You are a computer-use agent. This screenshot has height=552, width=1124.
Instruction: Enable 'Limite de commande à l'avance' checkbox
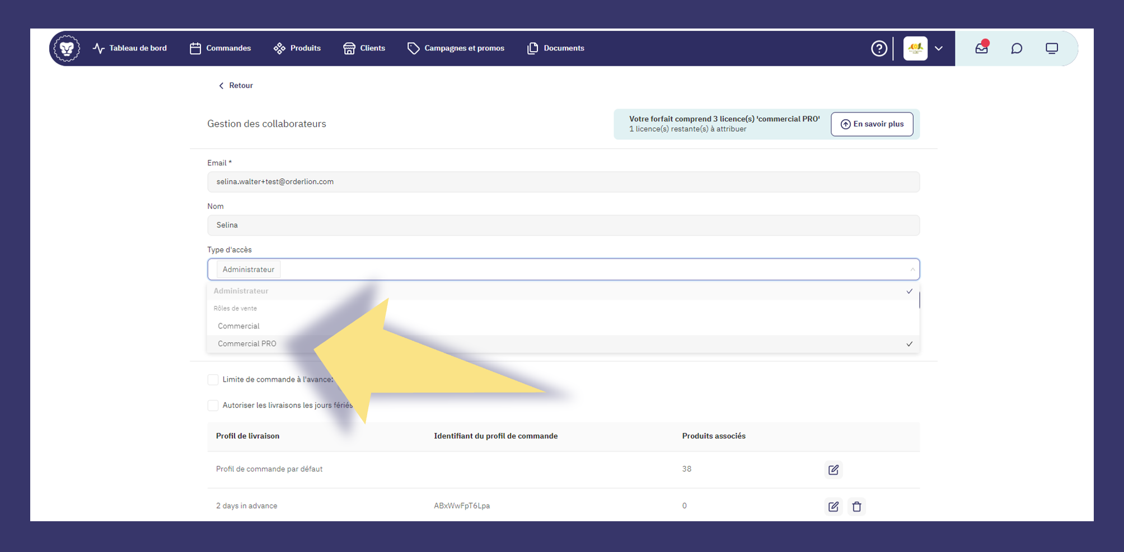point(213,380)
